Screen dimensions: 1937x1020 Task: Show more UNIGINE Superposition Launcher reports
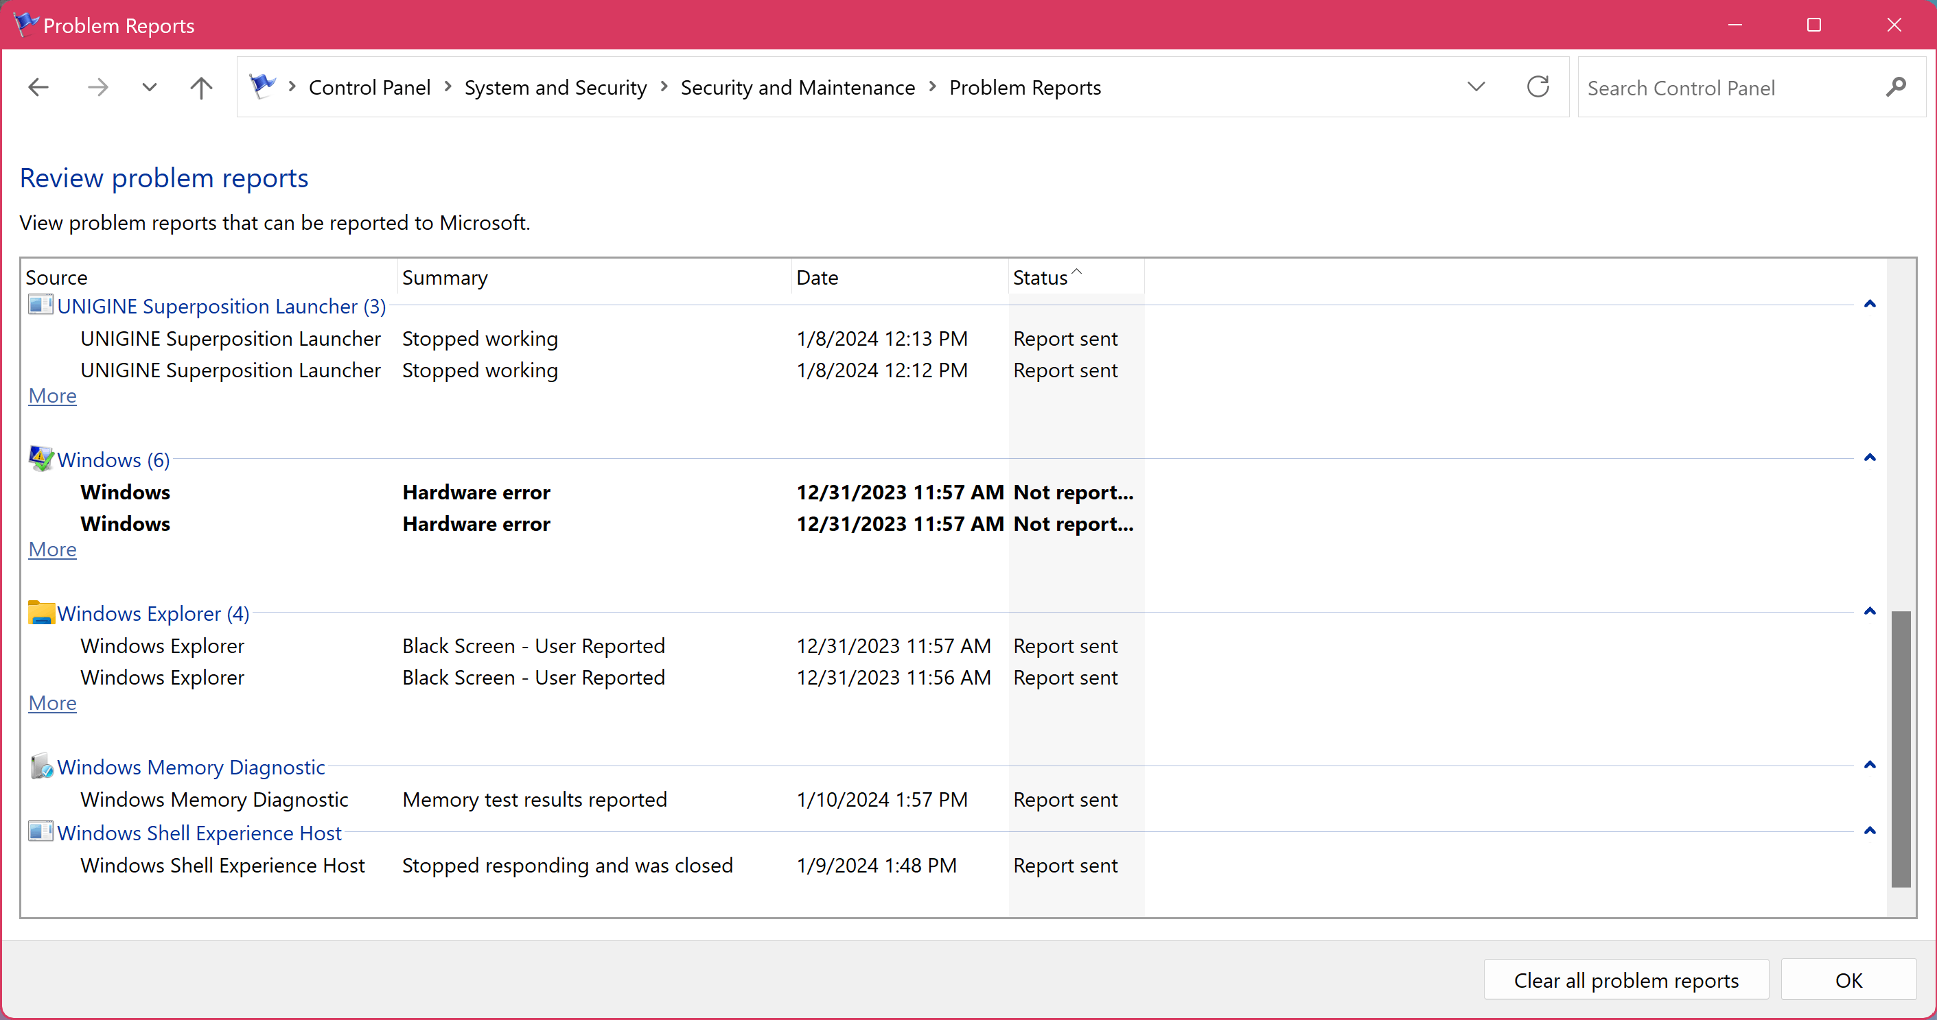[53, 395]
